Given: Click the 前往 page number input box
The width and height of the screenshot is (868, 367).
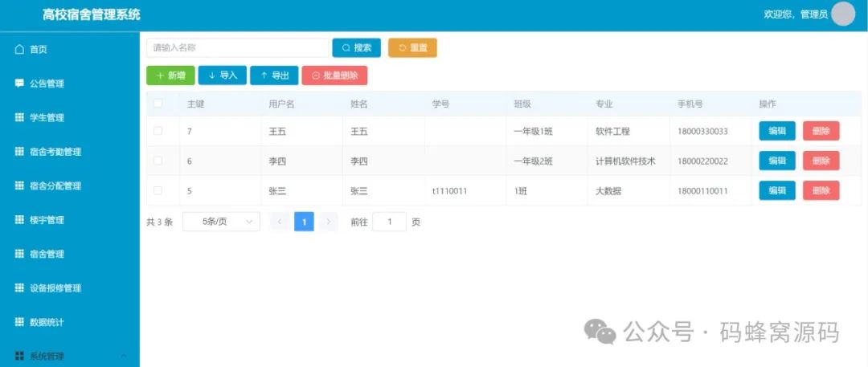Looking at the screenshot, I should (x=389, y=222).
